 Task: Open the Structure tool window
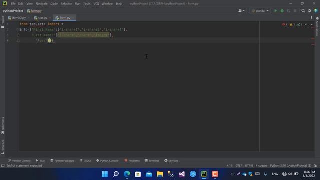click(x=3, y=147)
